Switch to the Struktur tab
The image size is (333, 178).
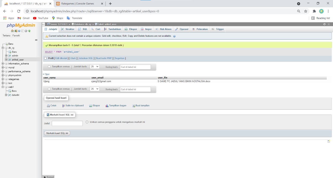coord(68,29)
